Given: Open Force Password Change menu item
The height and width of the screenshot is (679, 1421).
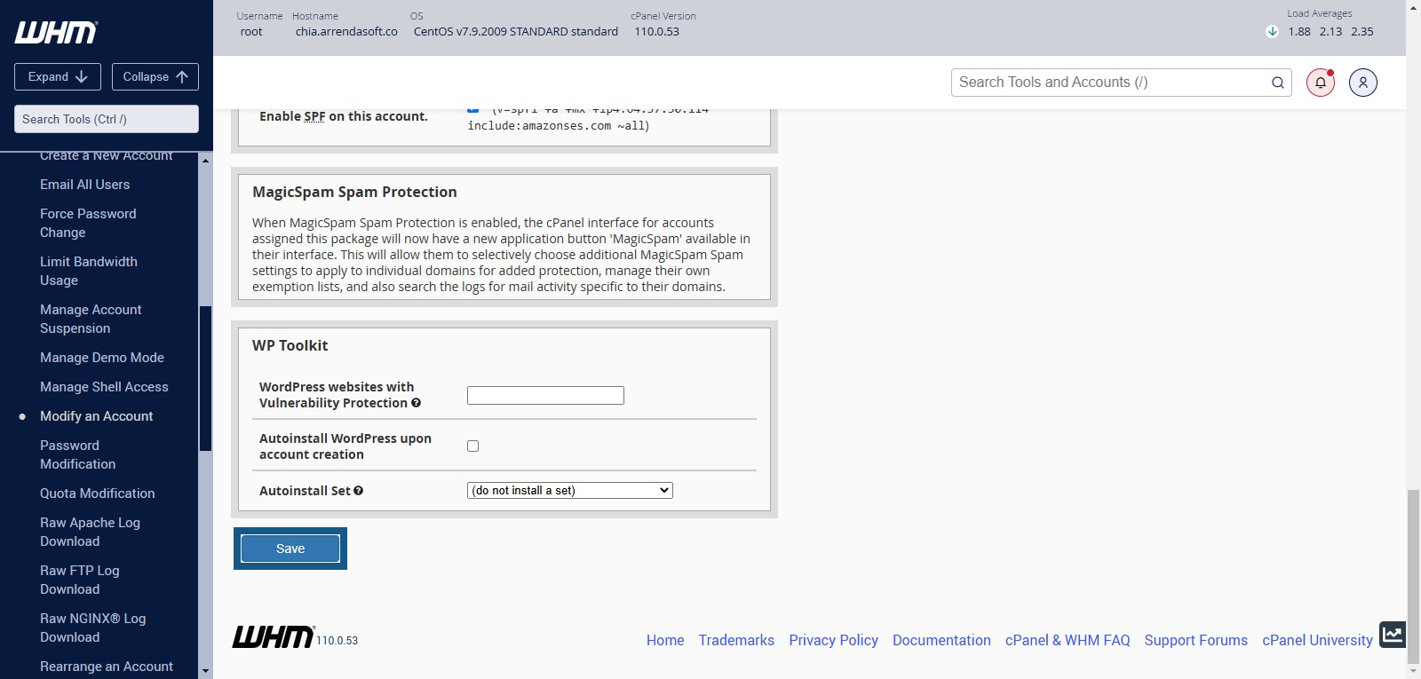Looking at the screenshot, I should click(88, 223).
